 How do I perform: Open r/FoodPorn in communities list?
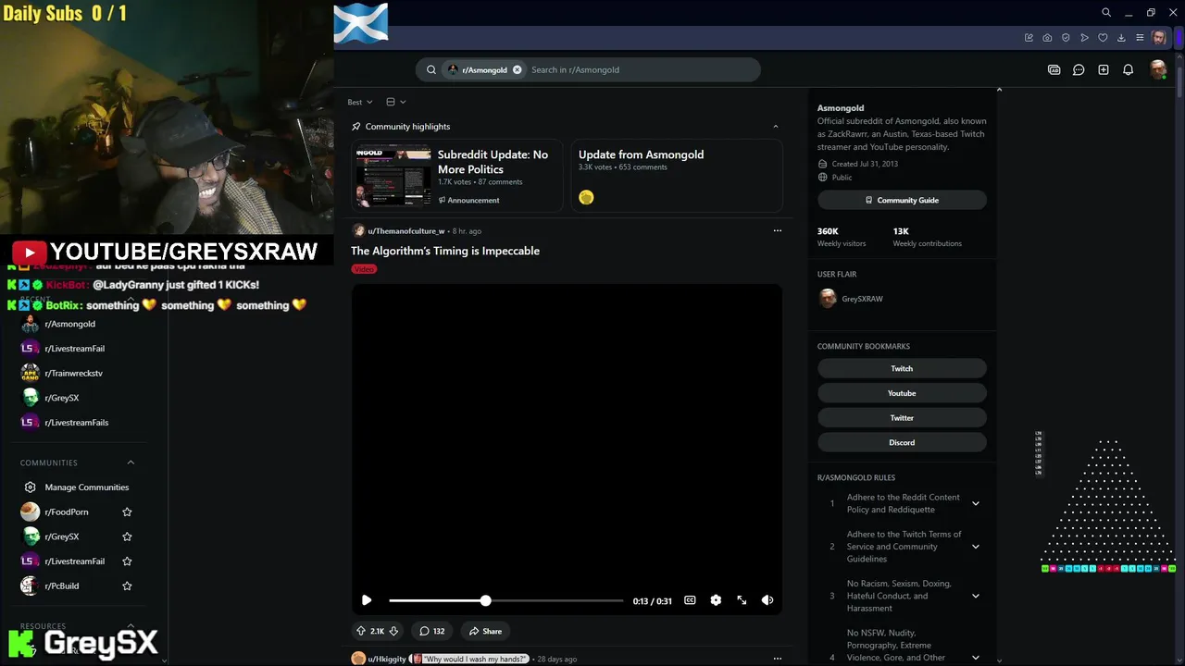tap(66, 512)
